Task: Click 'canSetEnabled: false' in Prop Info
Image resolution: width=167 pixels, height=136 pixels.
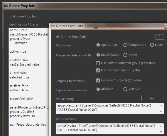Action: click(24, 64)
